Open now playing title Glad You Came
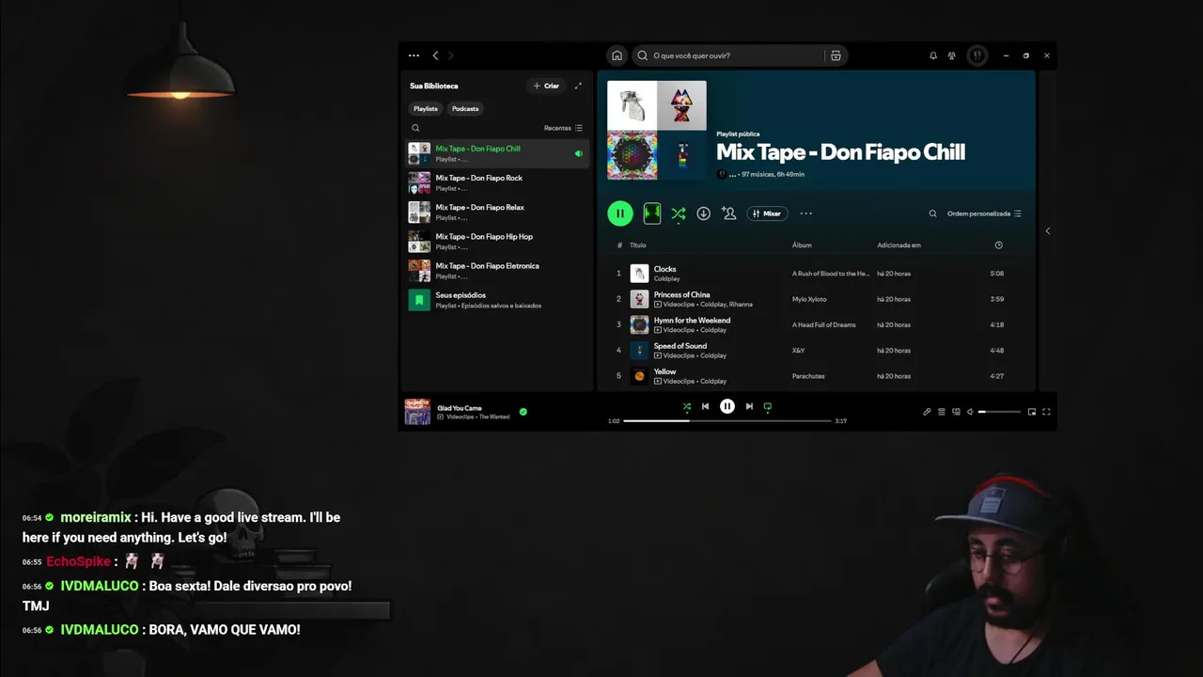 click(x=460, y=408)
